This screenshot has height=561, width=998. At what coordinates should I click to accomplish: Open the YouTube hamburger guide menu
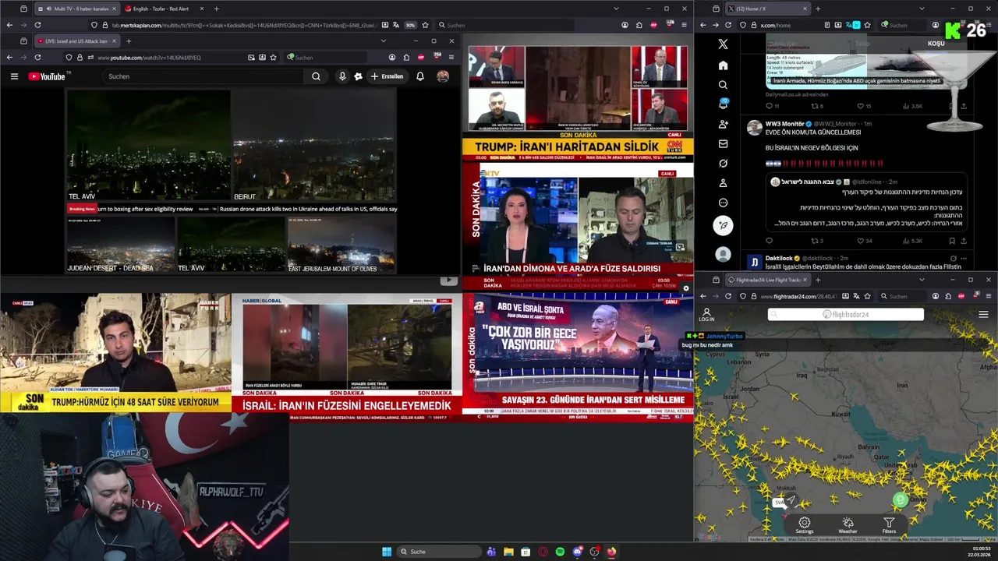click(x=14, y=76)
